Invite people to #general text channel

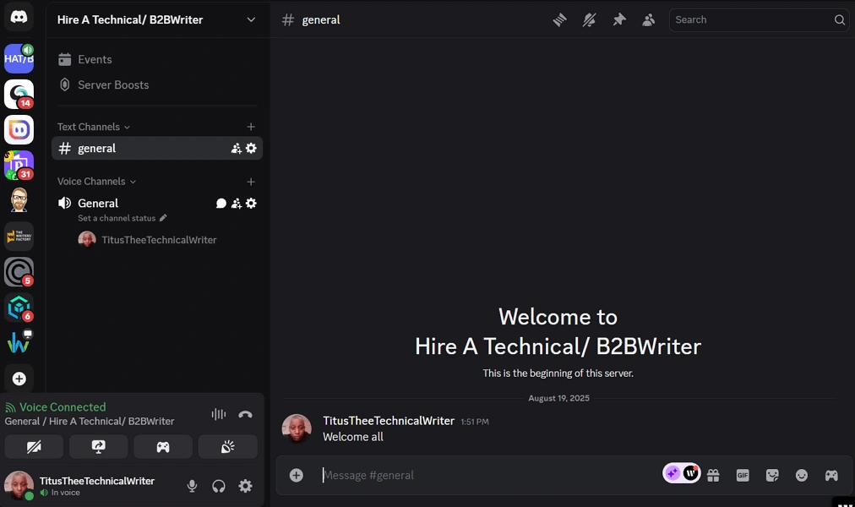(x=236, y=148)
